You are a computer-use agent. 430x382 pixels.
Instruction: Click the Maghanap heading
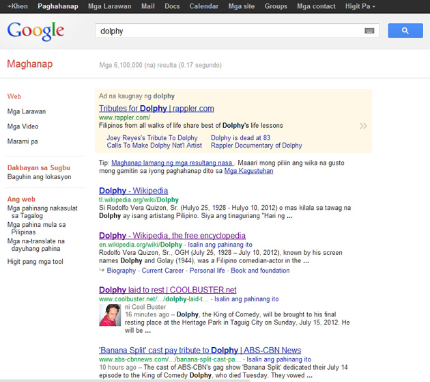coord(29,64)
